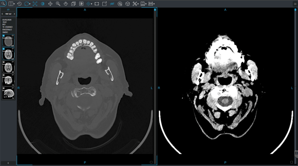This screenshot has width=298, height=166.
Task: Expand the dropdown next to the sync arrows
Action: (30, 4)
